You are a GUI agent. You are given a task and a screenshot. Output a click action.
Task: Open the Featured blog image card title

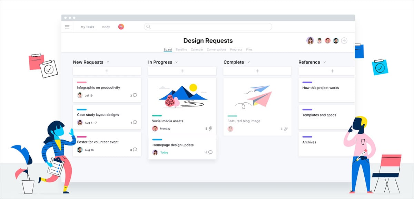click(x=244, y=121)
